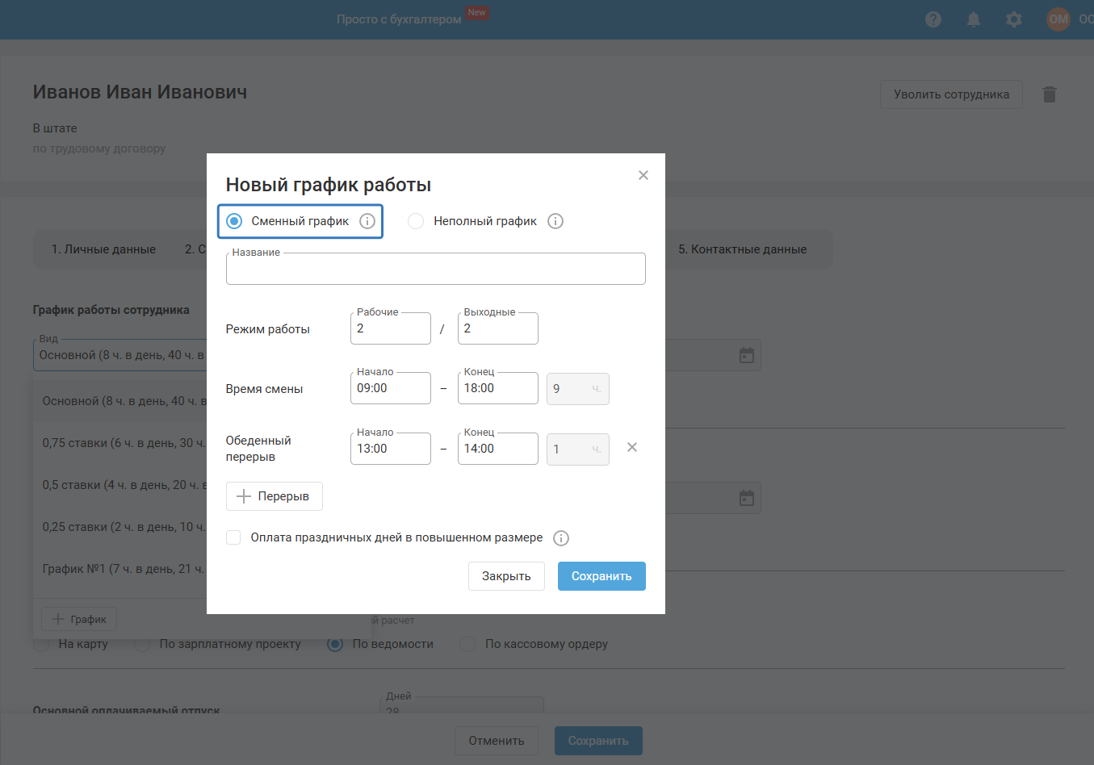Open notifications bell icon
Image resolution: width=1094 pixels, height=765 pixels.
(974, 19)
